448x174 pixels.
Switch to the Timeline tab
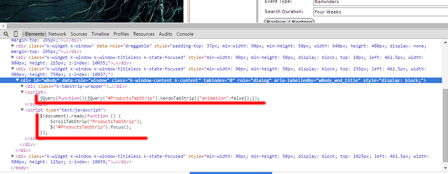100,34
